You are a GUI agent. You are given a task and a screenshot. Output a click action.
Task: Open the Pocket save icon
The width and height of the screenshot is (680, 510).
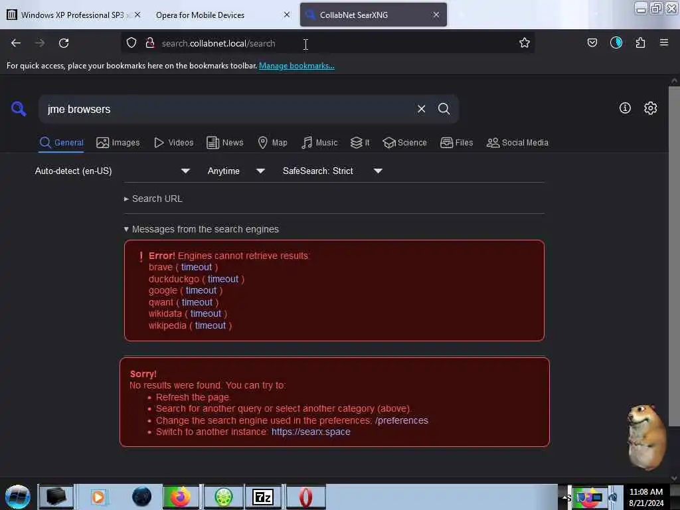pos(592,42)
